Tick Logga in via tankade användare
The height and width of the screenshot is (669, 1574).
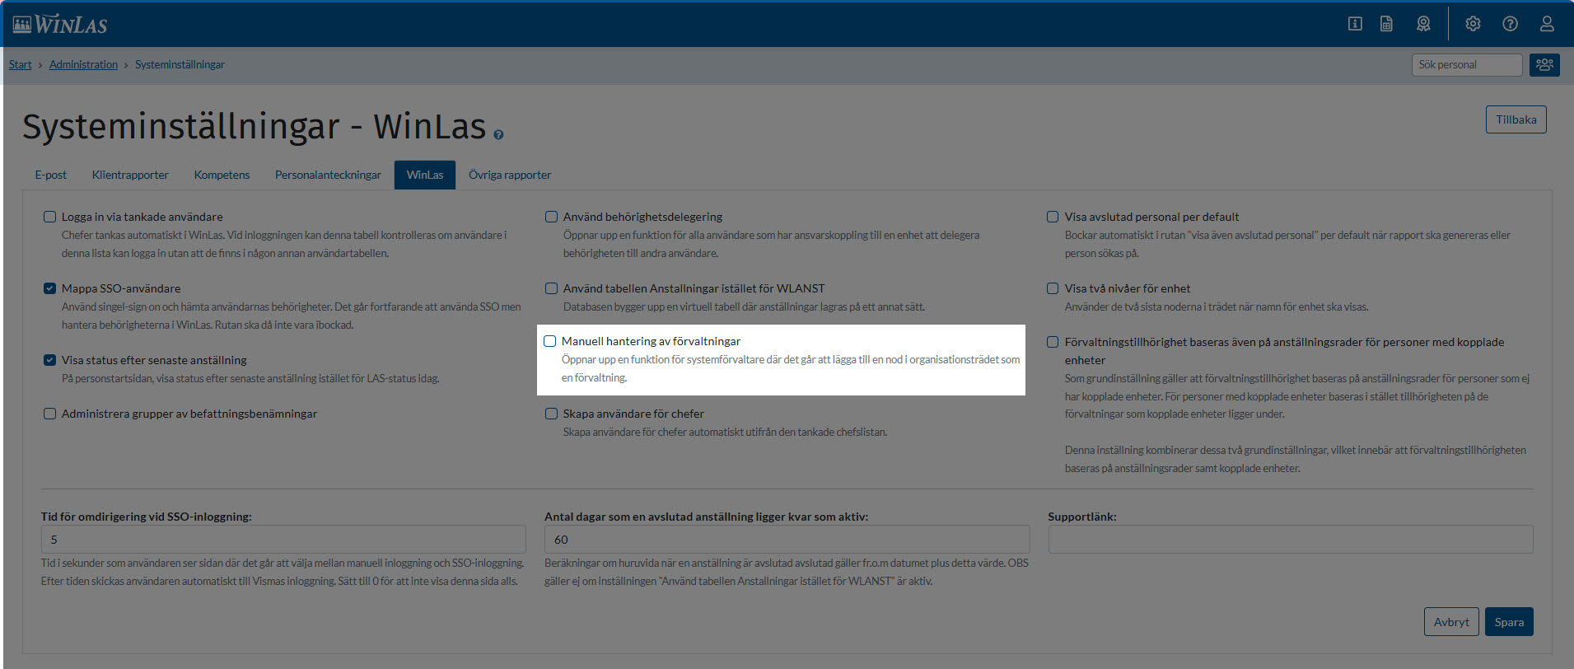click(x=50, y=217)
